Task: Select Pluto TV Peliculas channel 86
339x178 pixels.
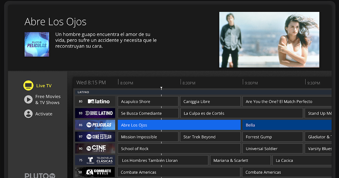Action: point(95,125)
